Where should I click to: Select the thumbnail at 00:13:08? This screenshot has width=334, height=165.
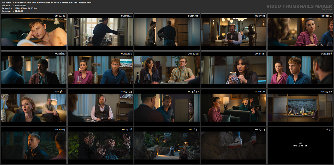(167, 32)
